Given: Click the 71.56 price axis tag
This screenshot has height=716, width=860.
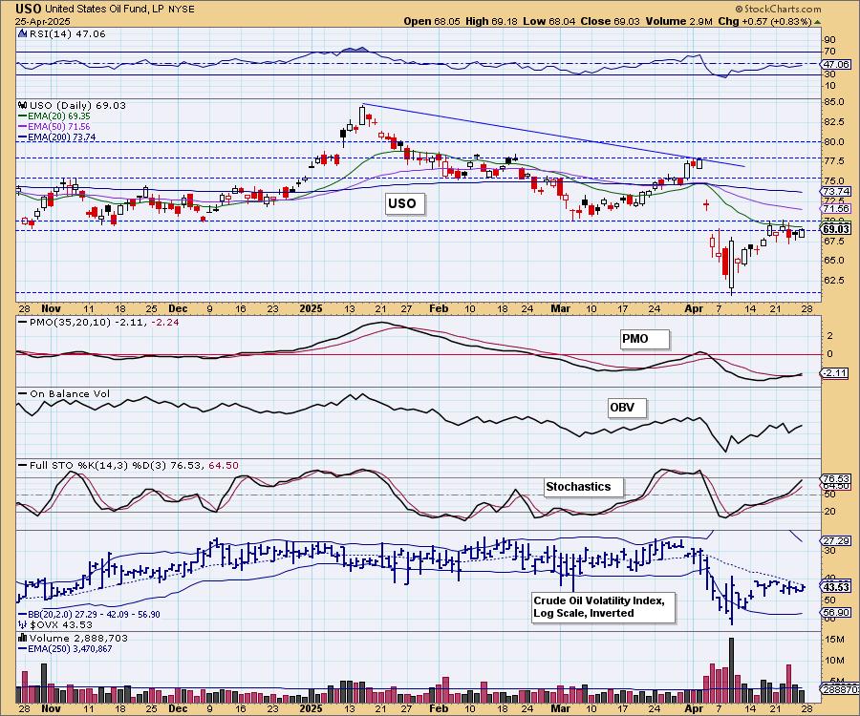Looking at the screenshot, I should click(835, 208).
